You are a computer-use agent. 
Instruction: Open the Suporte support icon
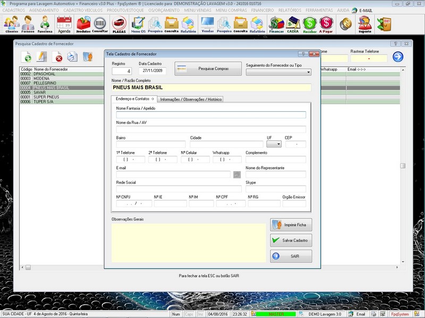coord(365,24)
